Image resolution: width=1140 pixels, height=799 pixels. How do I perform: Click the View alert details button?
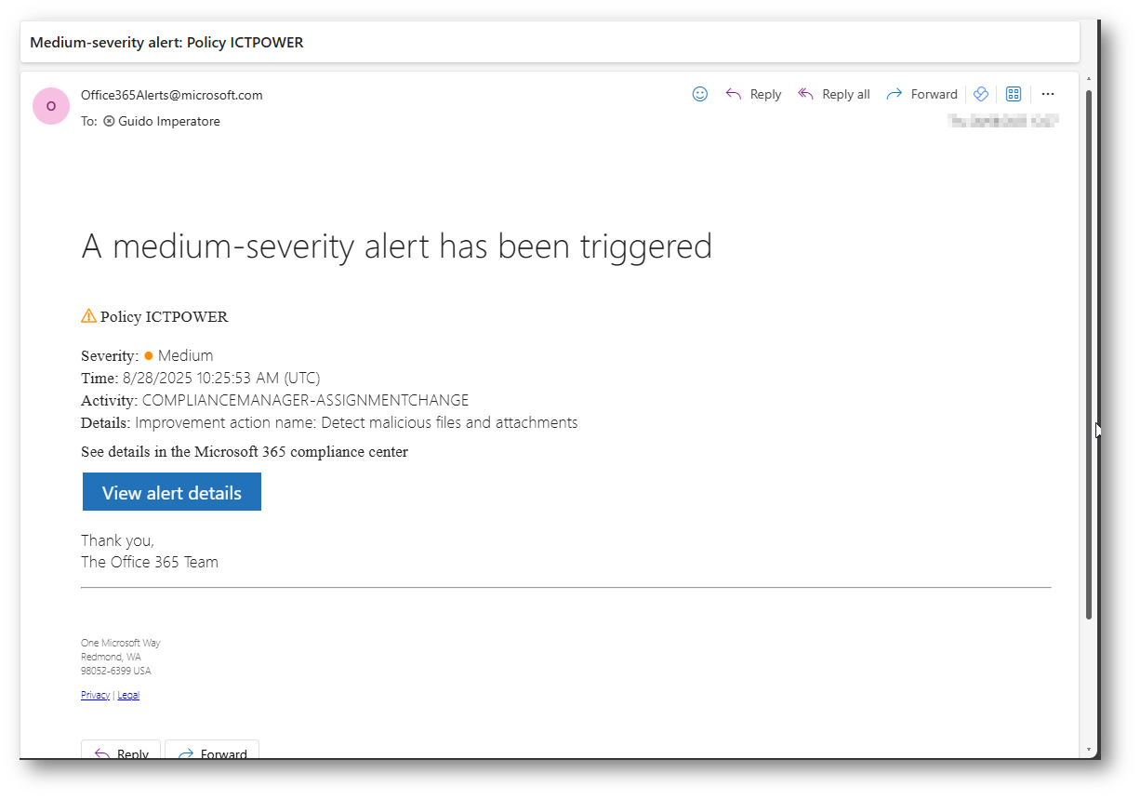[x=172, y=492]
